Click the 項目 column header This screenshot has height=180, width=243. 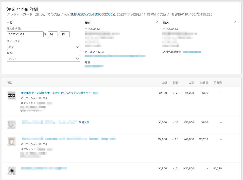pos(10,83)
